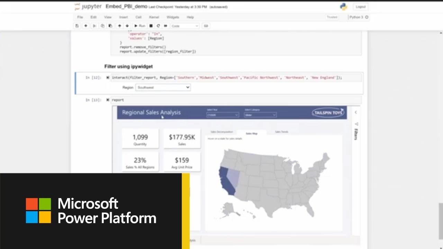Insert a cell below with the plus icon
Image resolution: width=443 pixels, height=249 pixels.
(x=85, y=26)
